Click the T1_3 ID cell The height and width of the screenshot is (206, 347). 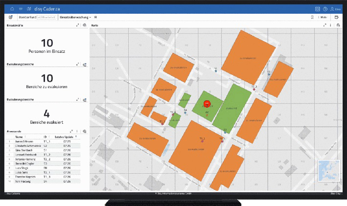[x=46, y=177]
